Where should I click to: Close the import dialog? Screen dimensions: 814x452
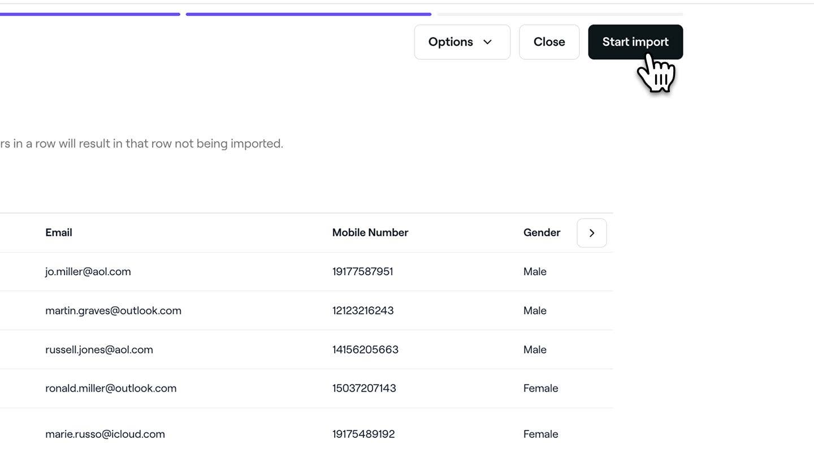tap(549, 42)
